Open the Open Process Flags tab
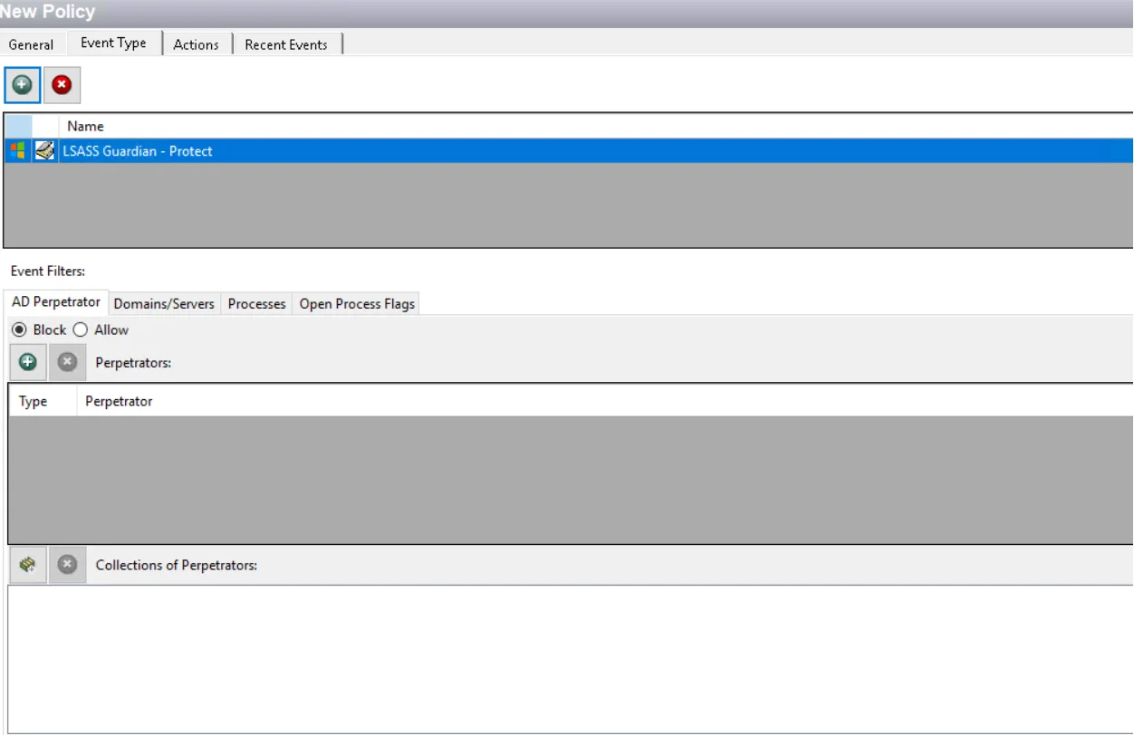This screenshot has width=1134, height=735. (357, 304)
